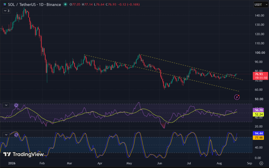Click the SOL / TetherUS symbol title
269x168 pixels.
click(x=23, y=4)
